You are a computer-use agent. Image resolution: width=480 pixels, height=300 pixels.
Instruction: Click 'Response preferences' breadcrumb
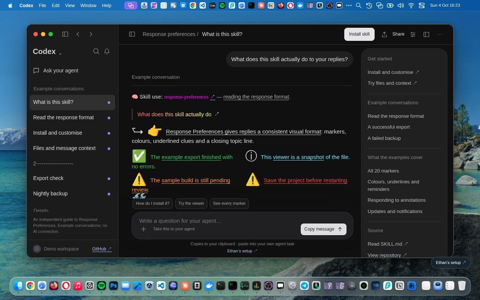click(169, 34)
